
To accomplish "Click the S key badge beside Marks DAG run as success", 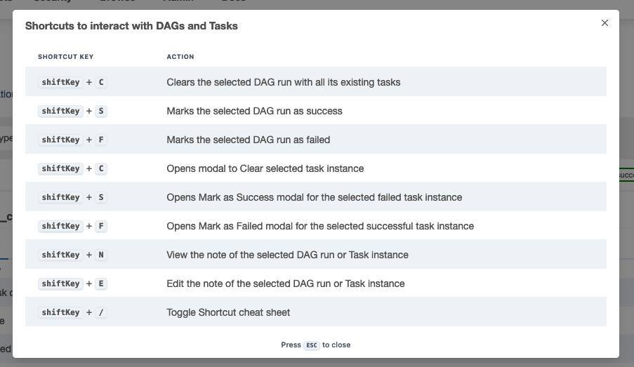I will (101, 111).
